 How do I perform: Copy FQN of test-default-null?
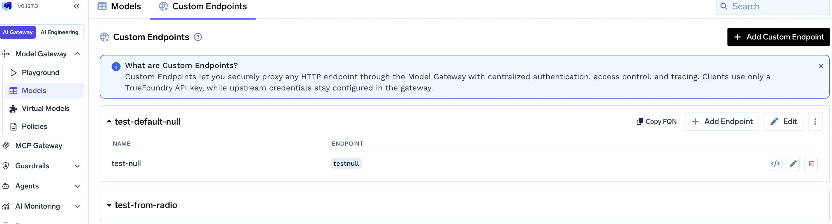pos(656,121)
